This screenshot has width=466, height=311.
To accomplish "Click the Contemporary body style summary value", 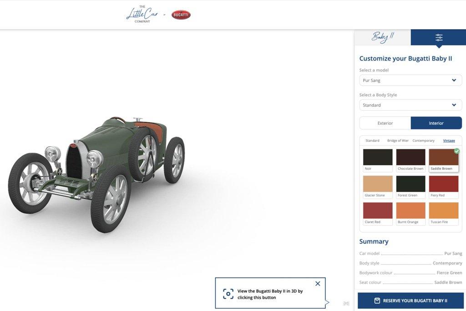I will [x=447, y=263].
